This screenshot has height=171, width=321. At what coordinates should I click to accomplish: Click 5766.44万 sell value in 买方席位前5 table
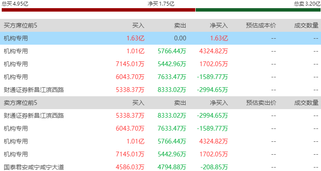tap(172, 51)
